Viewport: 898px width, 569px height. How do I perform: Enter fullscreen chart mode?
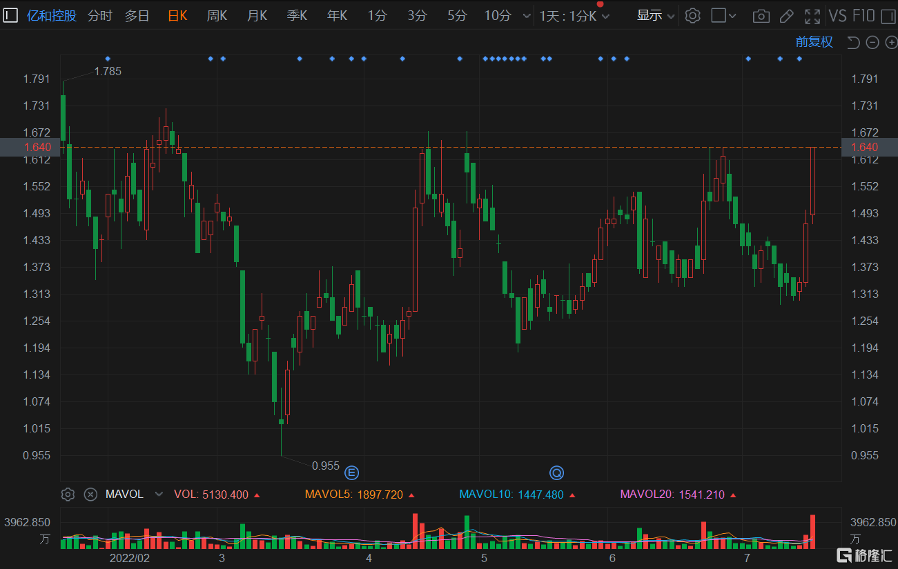point(812,16)
